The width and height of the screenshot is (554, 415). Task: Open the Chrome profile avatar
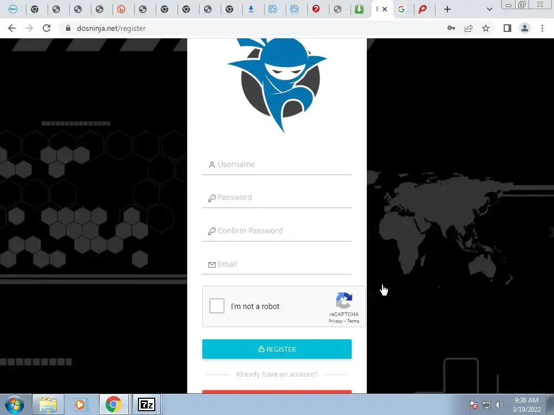tap(525, 28)
